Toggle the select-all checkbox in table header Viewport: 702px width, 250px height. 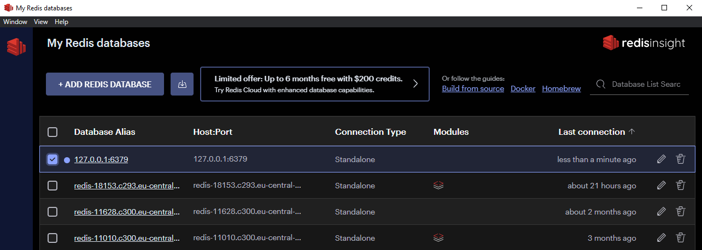[52, 132]
